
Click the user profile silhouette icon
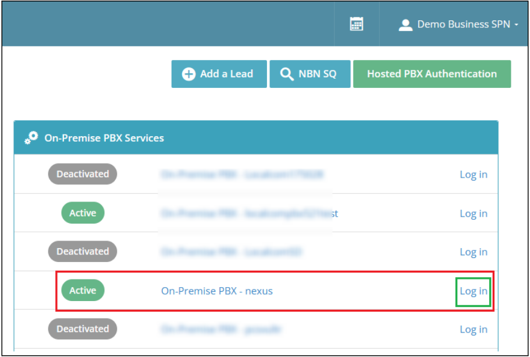(405, 24)
